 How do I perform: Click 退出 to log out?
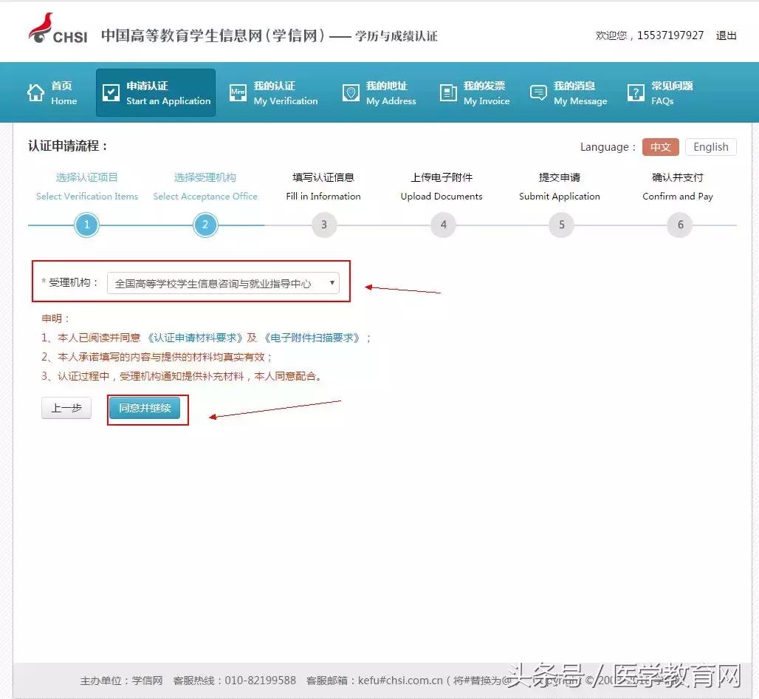pyautogui.click(x=726, y=35)
